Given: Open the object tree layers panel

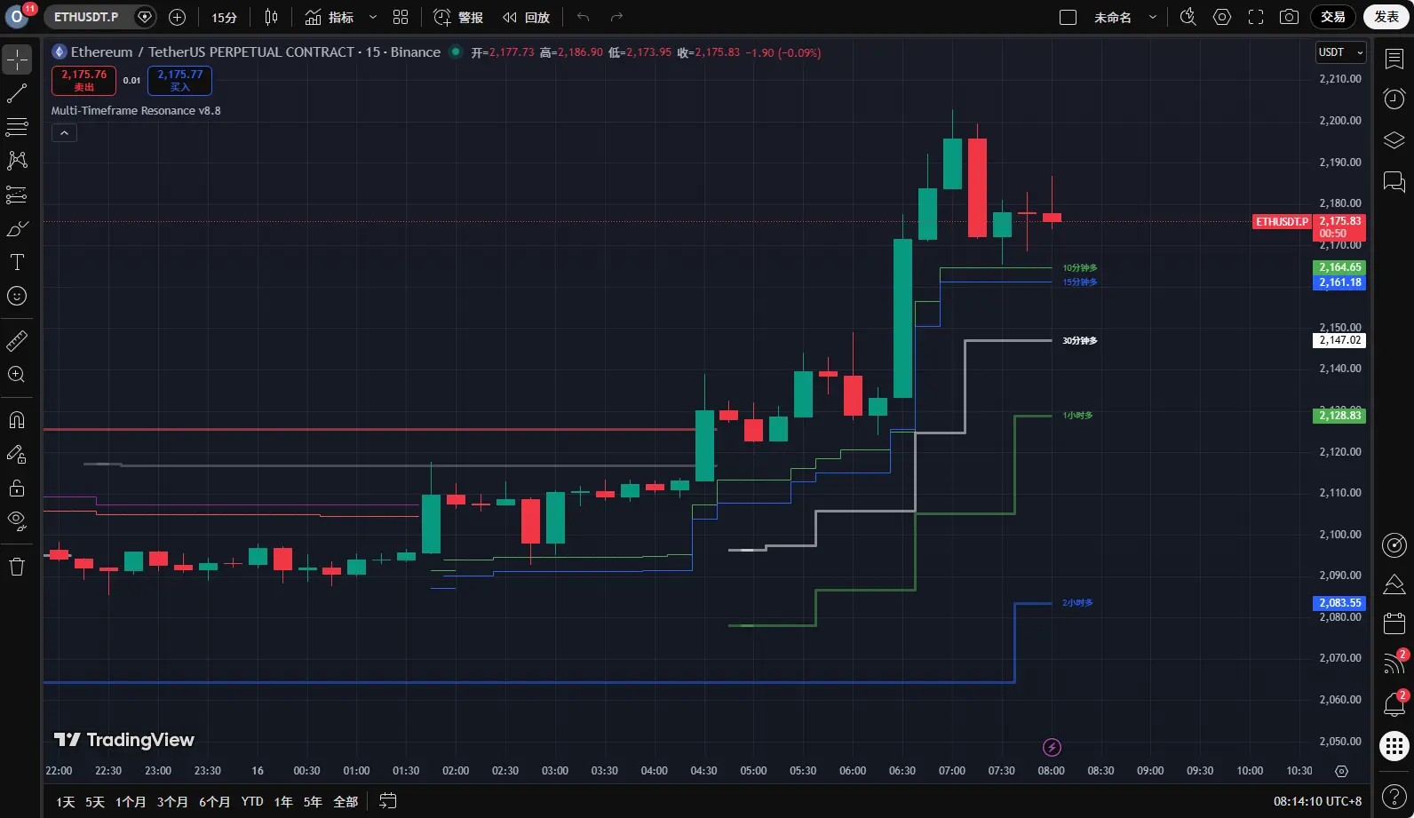Looking at the screenshot, I should coord(1394,140).
